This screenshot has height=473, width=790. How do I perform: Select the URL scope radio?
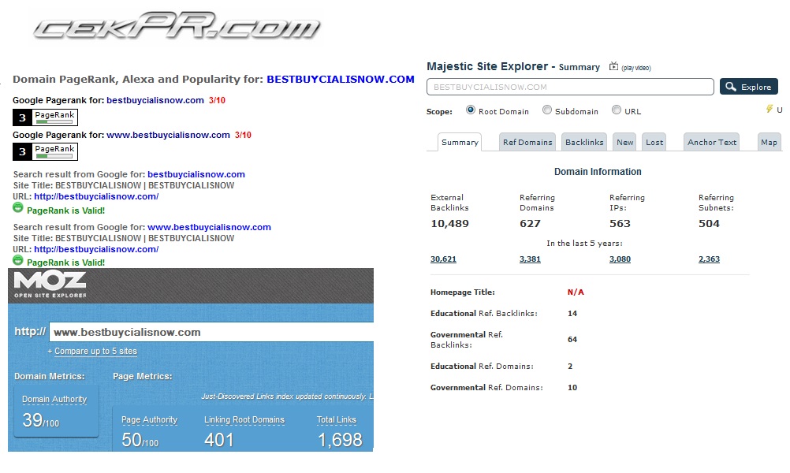[x=617, y=110]
